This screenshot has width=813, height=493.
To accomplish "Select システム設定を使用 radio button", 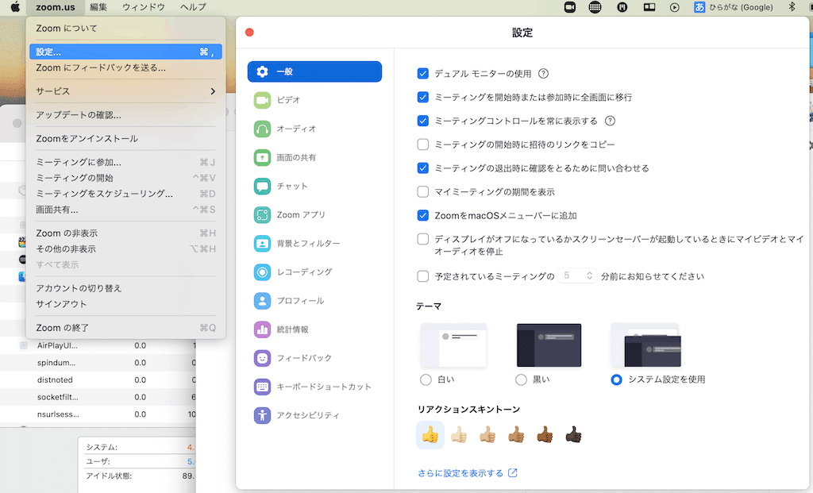I will [616, 379].
